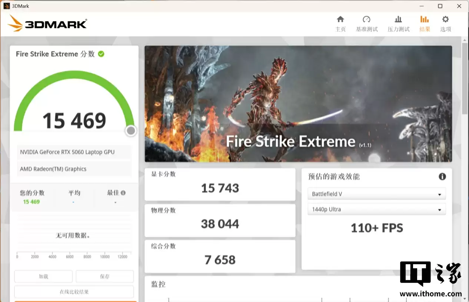Click the 保存 save button
The height and width of the screenshot is (302, 469).
click(x=104, y=276)
